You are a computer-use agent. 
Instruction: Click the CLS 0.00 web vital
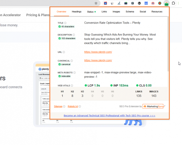(x=144, y=86)
